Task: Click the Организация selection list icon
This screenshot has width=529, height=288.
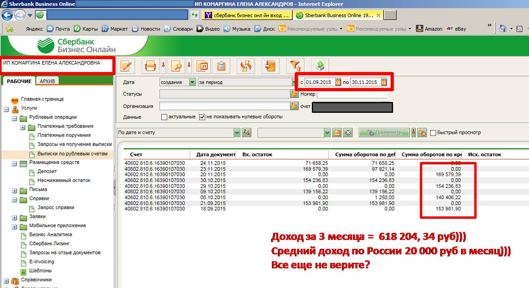Action: [x=294, y=106]
